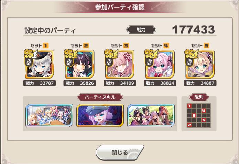The image size is (239, 164).
Task: Select the silver-haired character in Set 1
Action: pyautogui.click(x=40, y=64)
